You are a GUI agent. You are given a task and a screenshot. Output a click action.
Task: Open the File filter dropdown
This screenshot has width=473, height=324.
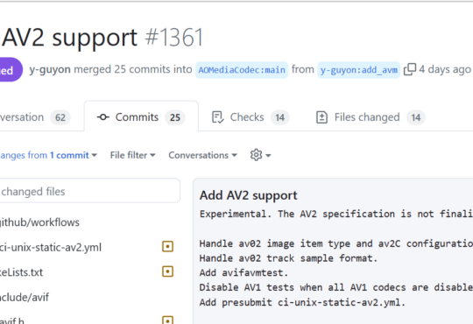point(133,155)
